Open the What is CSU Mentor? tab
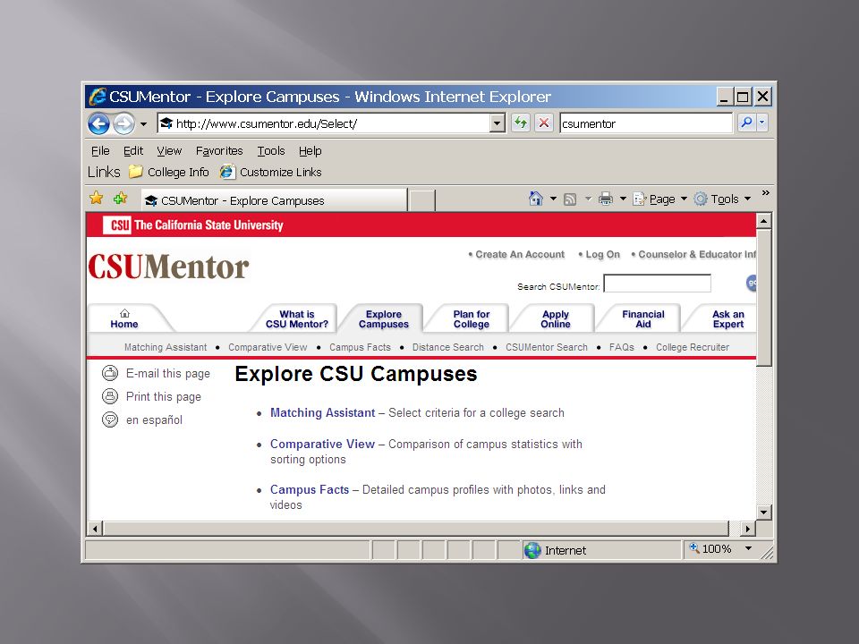This screenshot has height=644, width=859. point(296,318)
